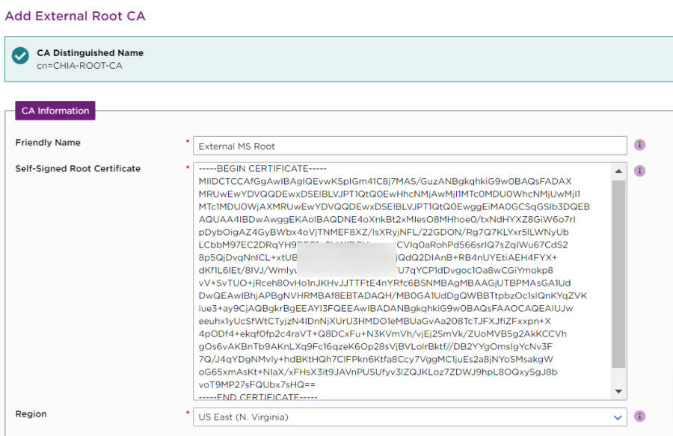
Task: Click the green checkmark status icon
Action: click(x=21, y=59)
